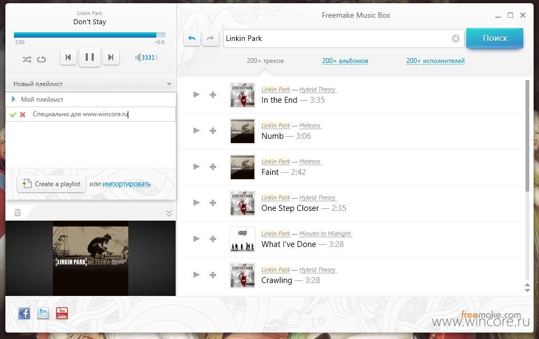
Task: Open the Facebook page icon
Action: click(24, 313)
